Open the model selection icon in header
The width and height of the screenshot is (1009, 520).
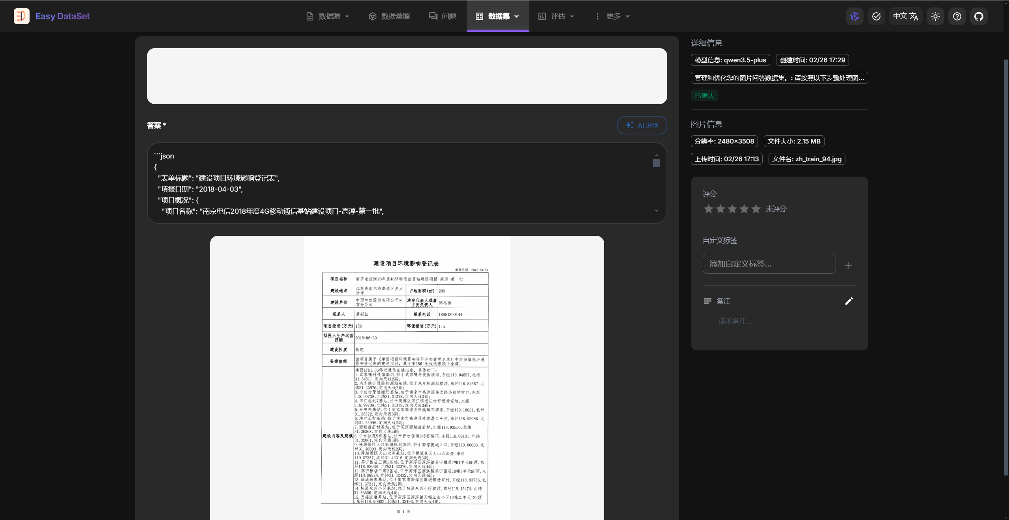coord(854,16)
